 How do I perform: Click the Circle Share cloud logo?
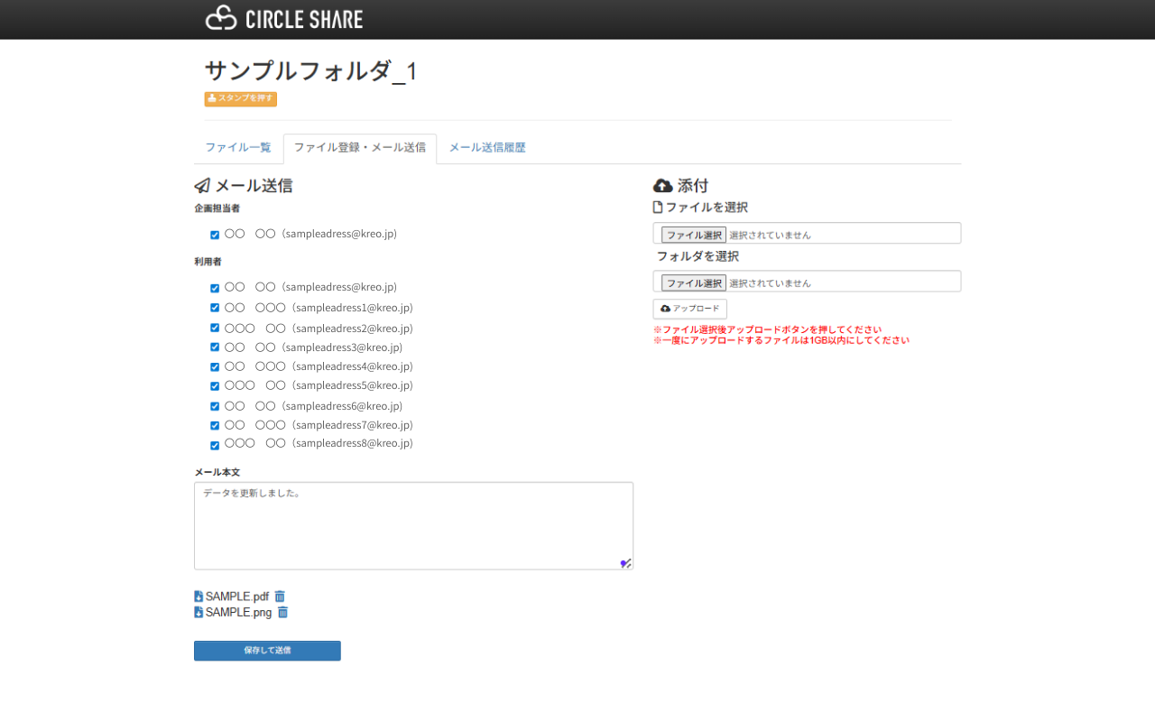coord(220,18)
